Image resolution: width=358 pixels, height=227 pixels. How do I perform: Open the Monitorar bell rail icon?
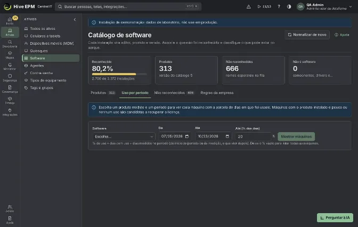[x=10, y=66]
